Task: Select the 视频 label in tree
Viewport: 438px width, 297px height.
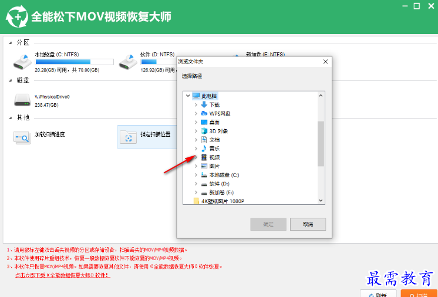Action: click(214, 157)
